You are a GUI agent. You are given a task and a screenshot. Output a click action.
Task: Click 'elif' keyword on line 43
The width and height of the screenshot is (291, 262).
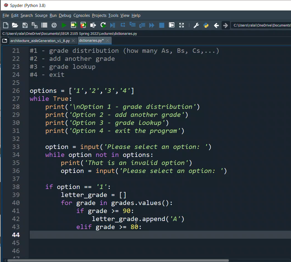84,227
